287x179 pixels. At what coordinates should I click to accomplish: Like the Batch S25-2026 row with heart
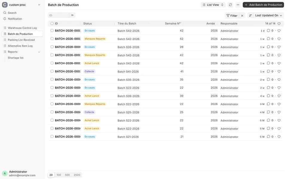(279, 112)
